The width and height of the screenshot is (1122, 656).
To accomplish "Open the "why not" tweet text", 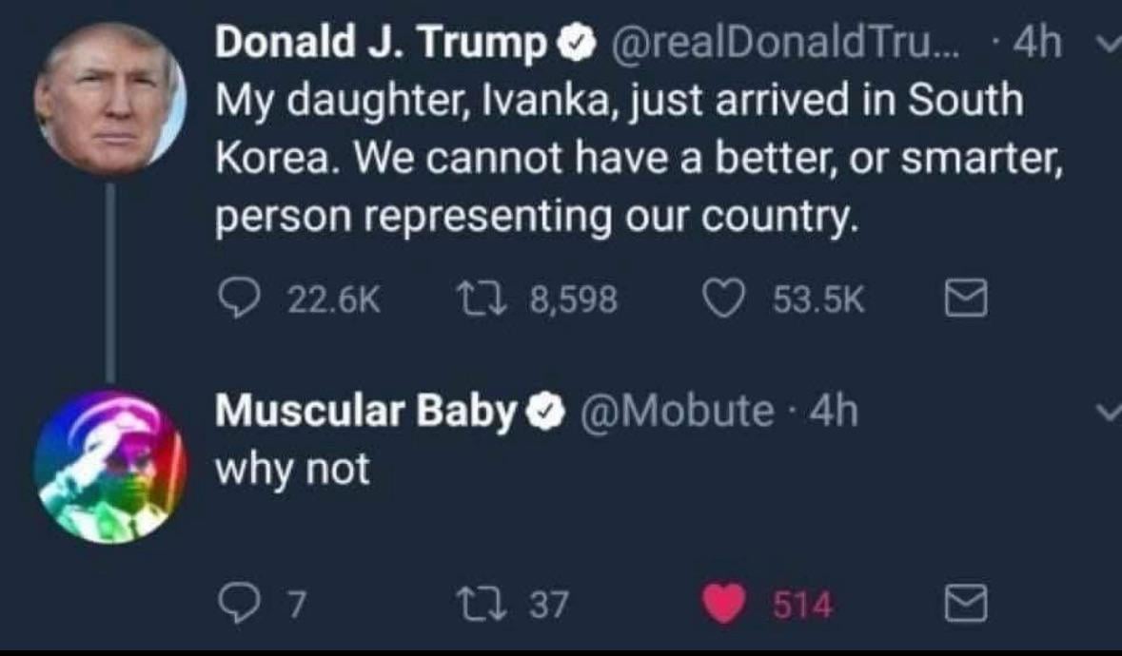I will tap(292, 469).
